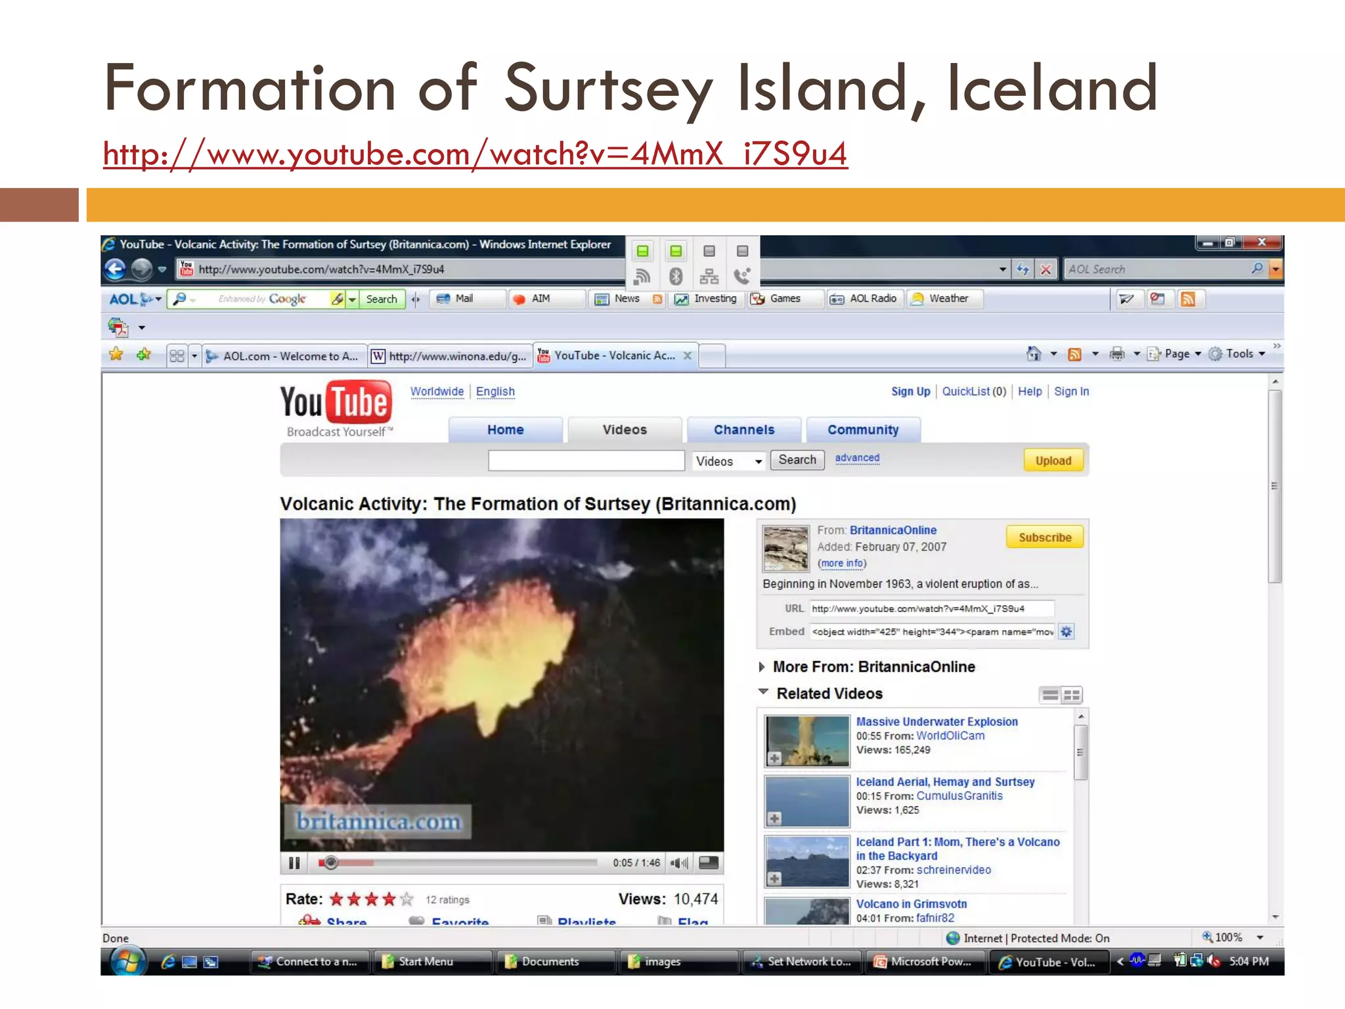
Task: Click the IE Feeds icon in command bar
Action: (1074, 354)
